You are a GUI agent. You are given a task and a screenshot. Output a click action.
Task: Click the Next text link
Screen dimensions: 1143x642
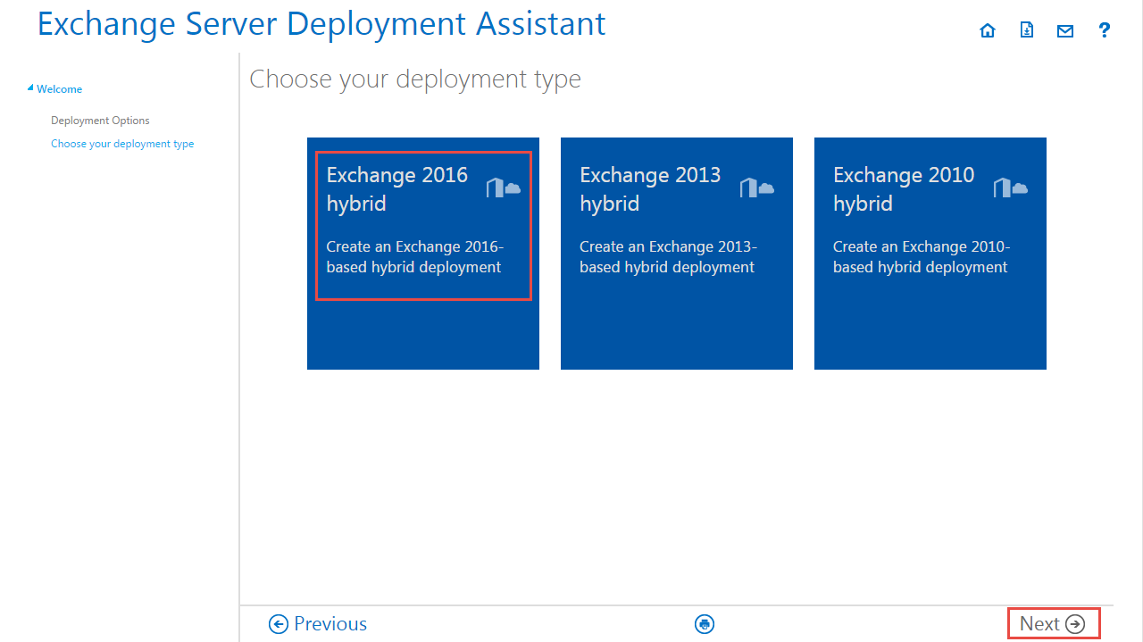tap(1039, 624)
